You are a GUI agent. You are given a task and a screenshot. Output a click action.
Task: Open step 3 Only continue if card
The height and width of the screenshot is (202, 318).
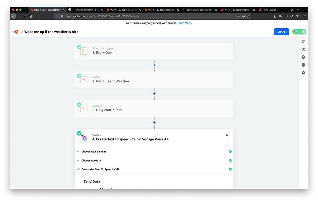(x=154, y=109)
